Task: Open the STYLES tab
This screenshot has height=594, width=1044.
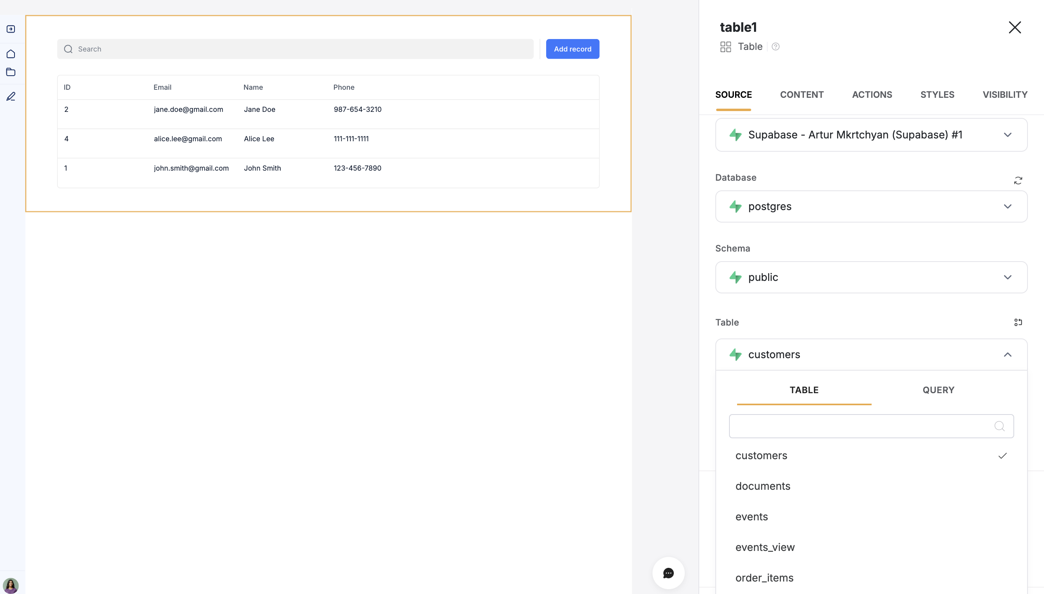Action: pos(936,95)
